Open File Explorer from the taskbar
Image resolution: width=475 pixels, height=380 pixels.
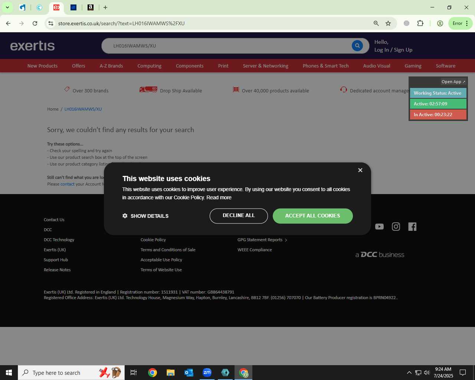click(171, 373)
